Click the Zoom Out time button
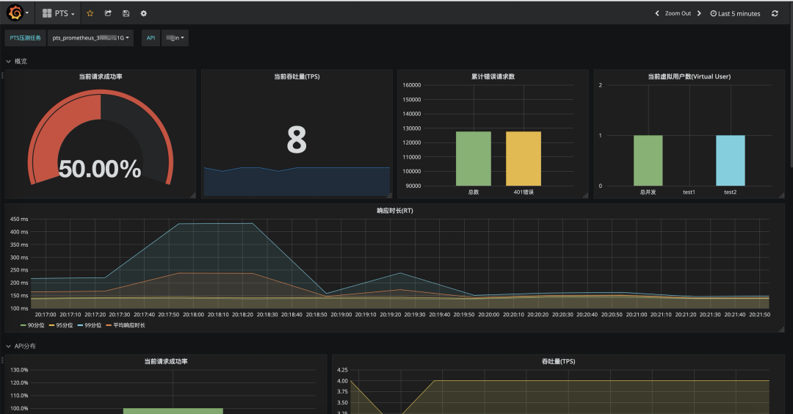The width and height of the screenshot is (793, 414). (x=678, y=13)
